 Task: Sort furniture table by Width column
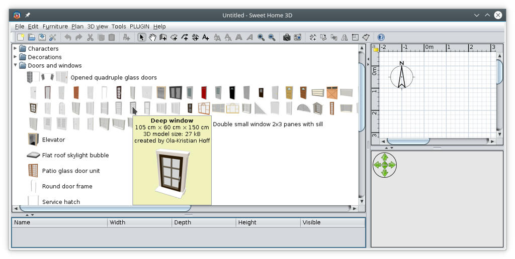click(x=140, y=222)
